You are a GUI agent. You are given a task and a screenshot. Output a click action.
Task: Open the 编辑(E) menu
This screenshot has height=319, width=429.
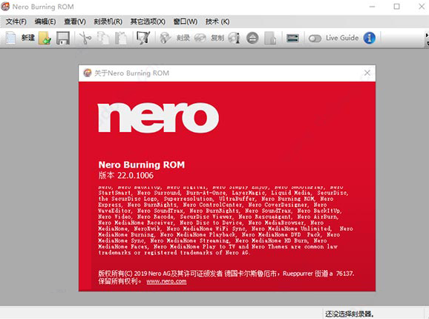pyautogui.click(x=45, y=22)
